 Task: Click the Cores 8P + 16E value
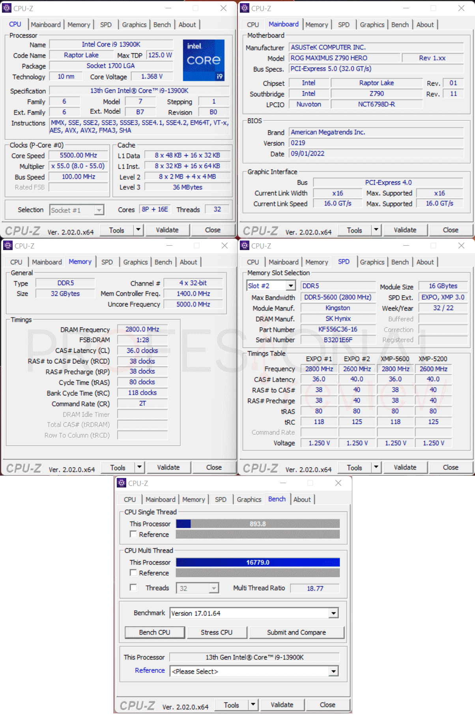coord(155,209)
